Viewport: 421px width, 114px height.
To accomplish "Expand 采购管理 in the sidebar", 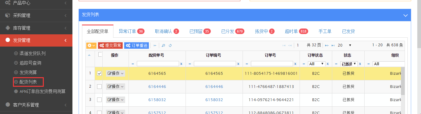I will (36, 15).
